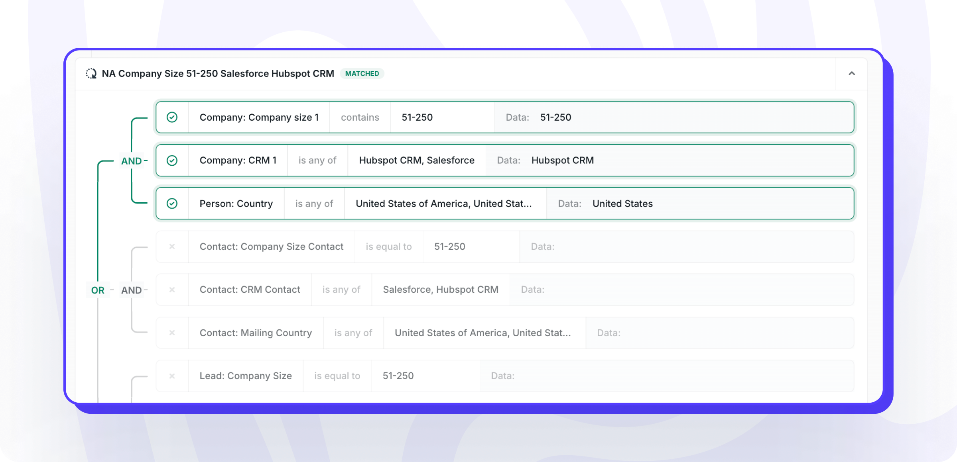This screenshot has height=462, width=957.
Task: Click the MATCHED status badge
Action: click(x=362, y=74)
